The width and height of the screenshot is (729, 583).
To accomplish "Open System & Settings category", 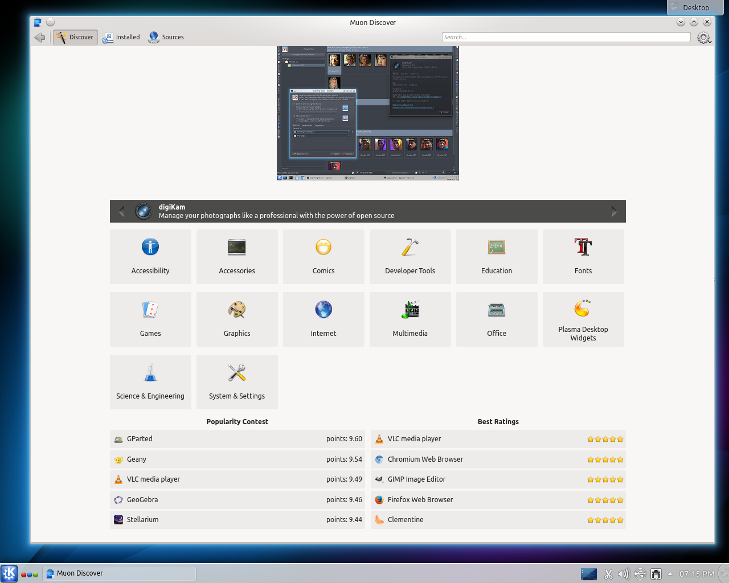I will point(237,382).
